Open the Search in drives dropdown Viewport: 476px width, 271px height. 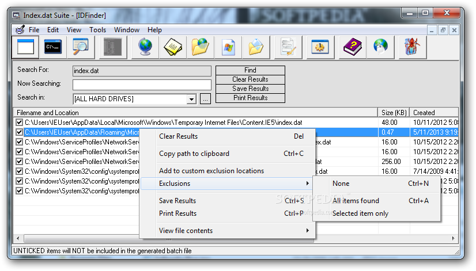191,99
